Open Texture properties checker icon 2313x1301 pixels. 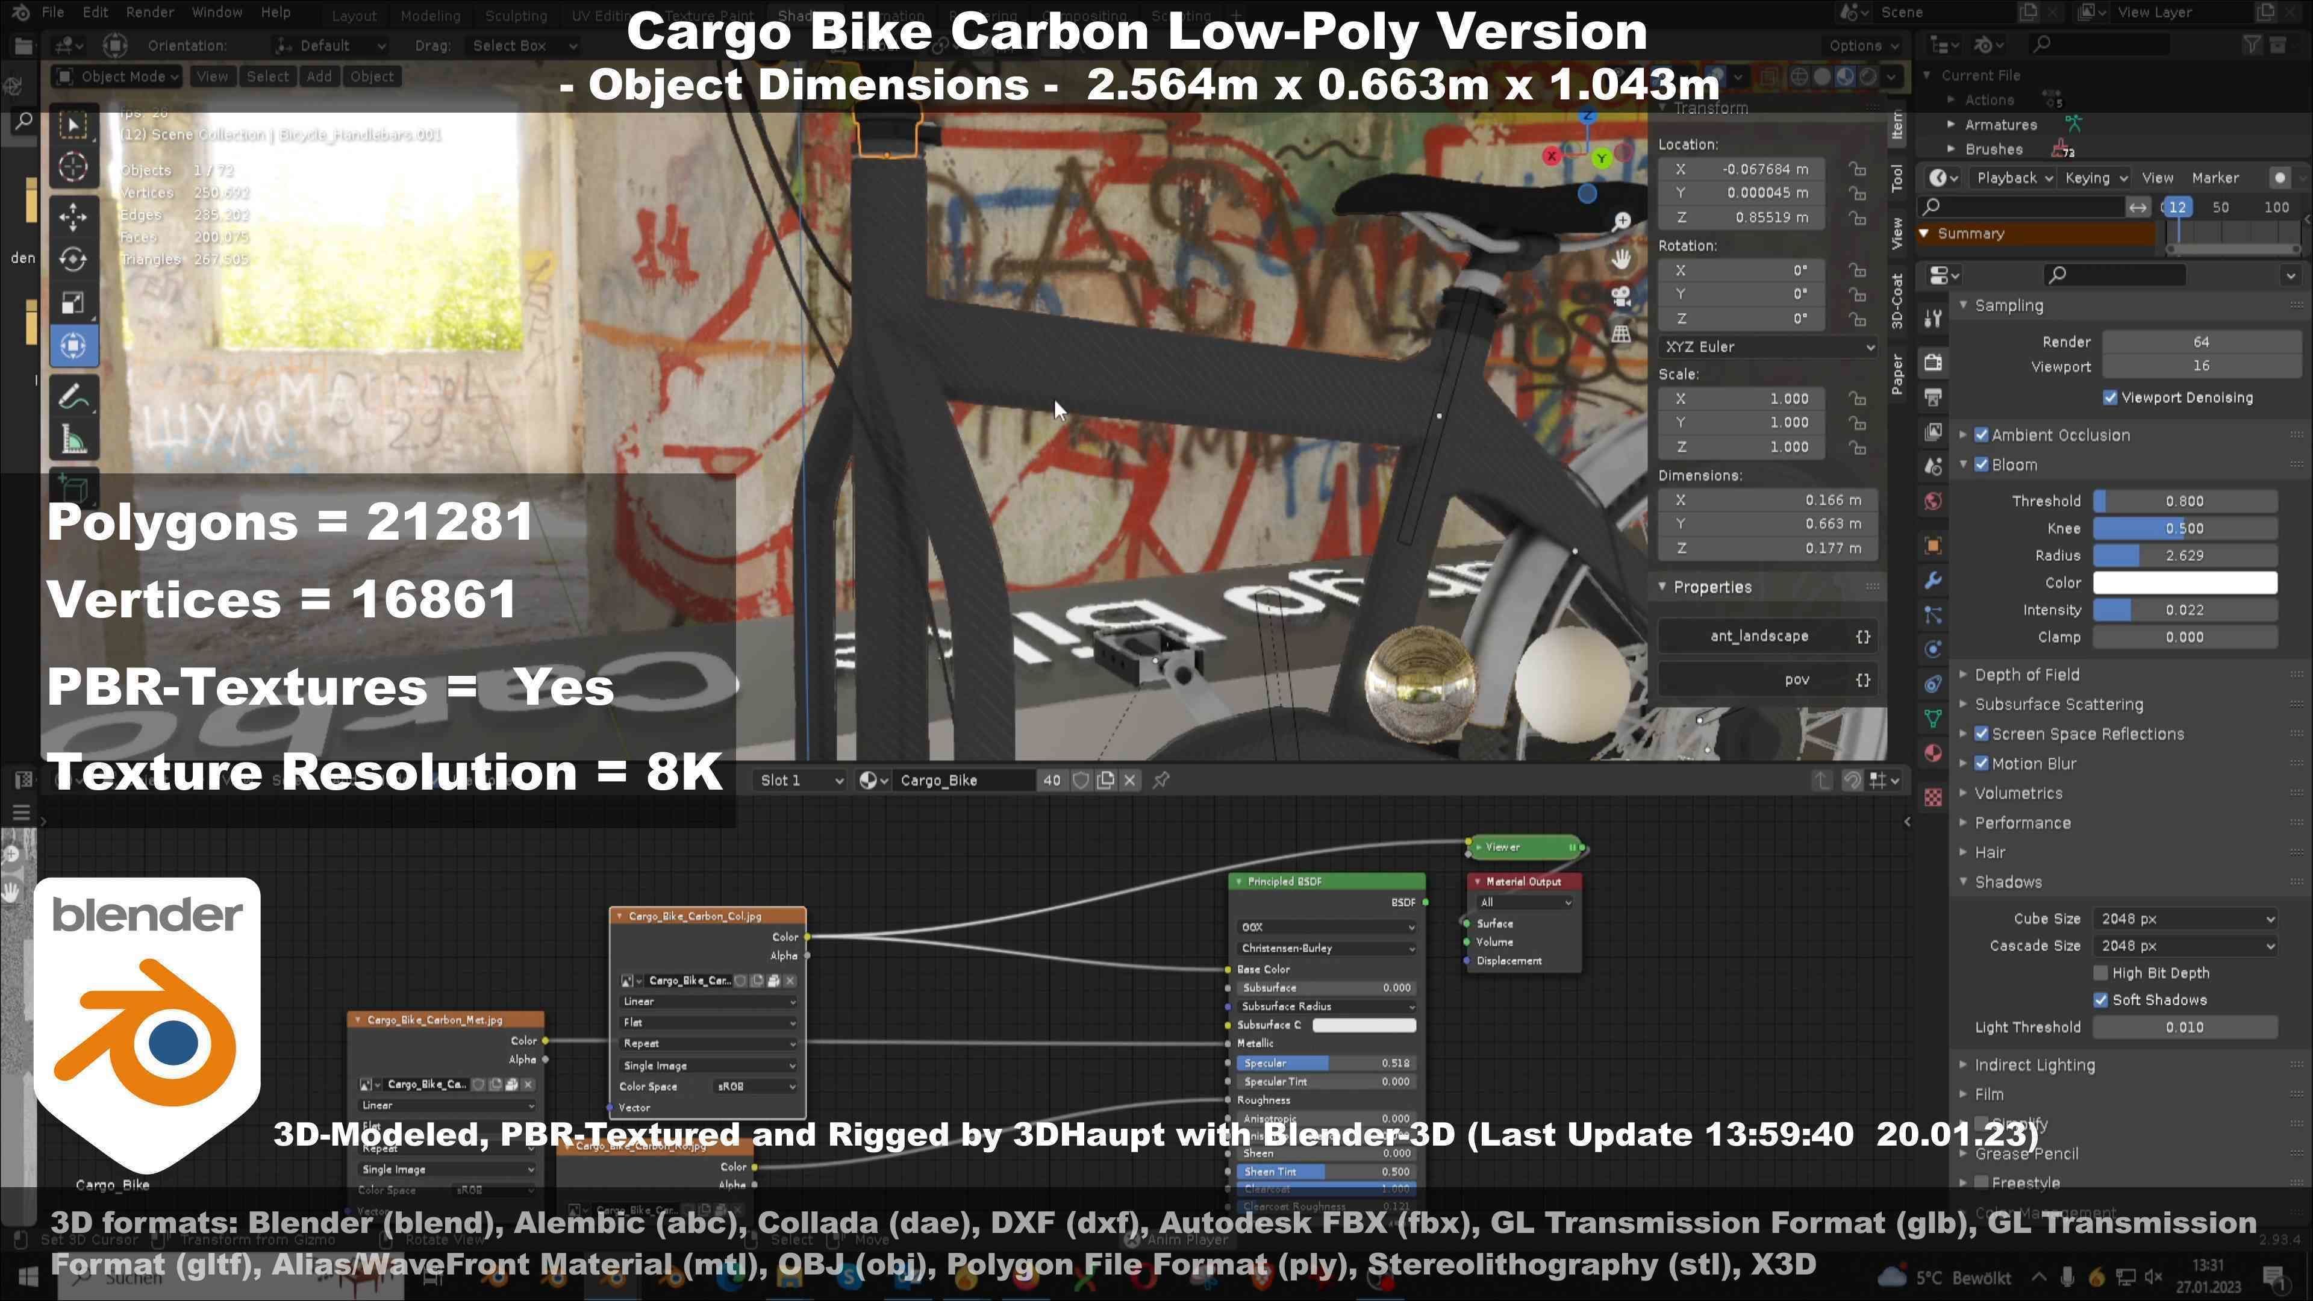coord(1933,796)
